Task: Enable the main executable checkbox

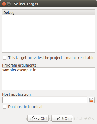Action: (x=5, y=58)
